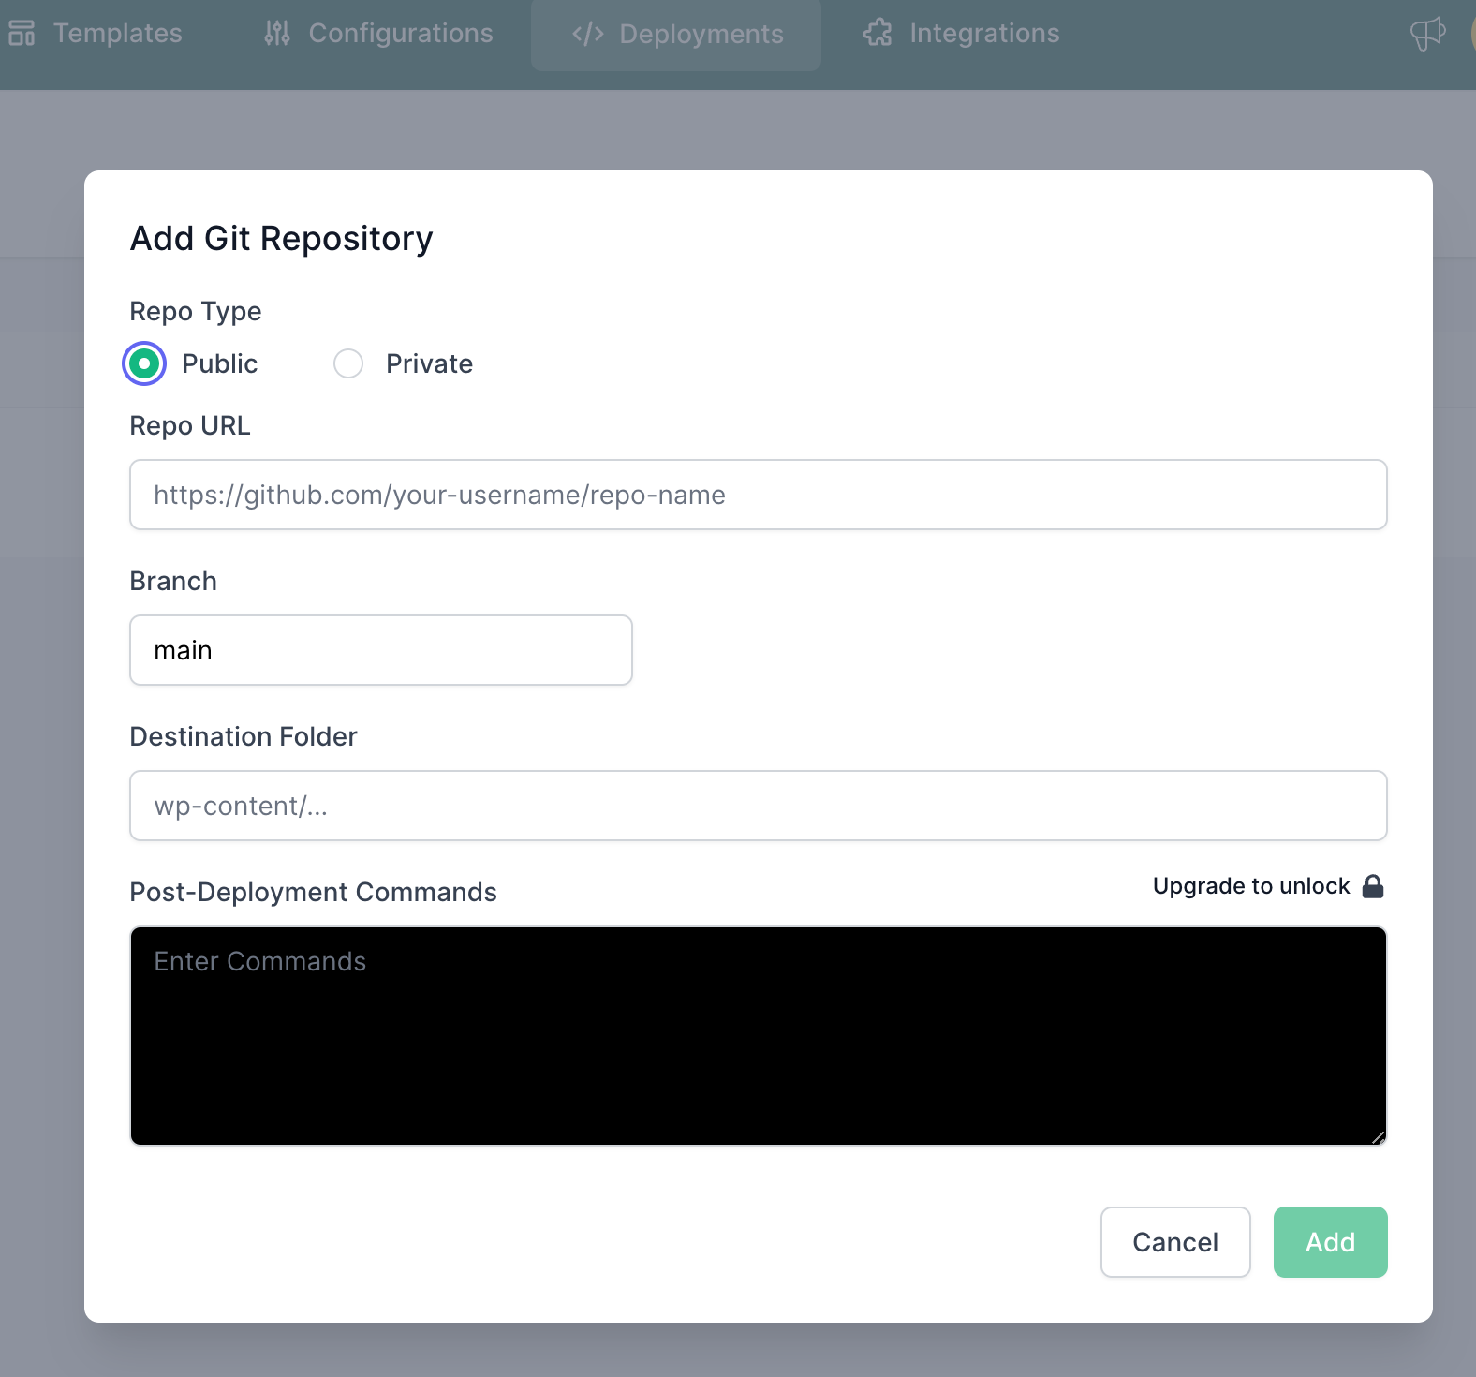Focus the Repo URL input field
Viewport: 1476px width, 1377px height.
pyautogui.click(x=758, y=495)
